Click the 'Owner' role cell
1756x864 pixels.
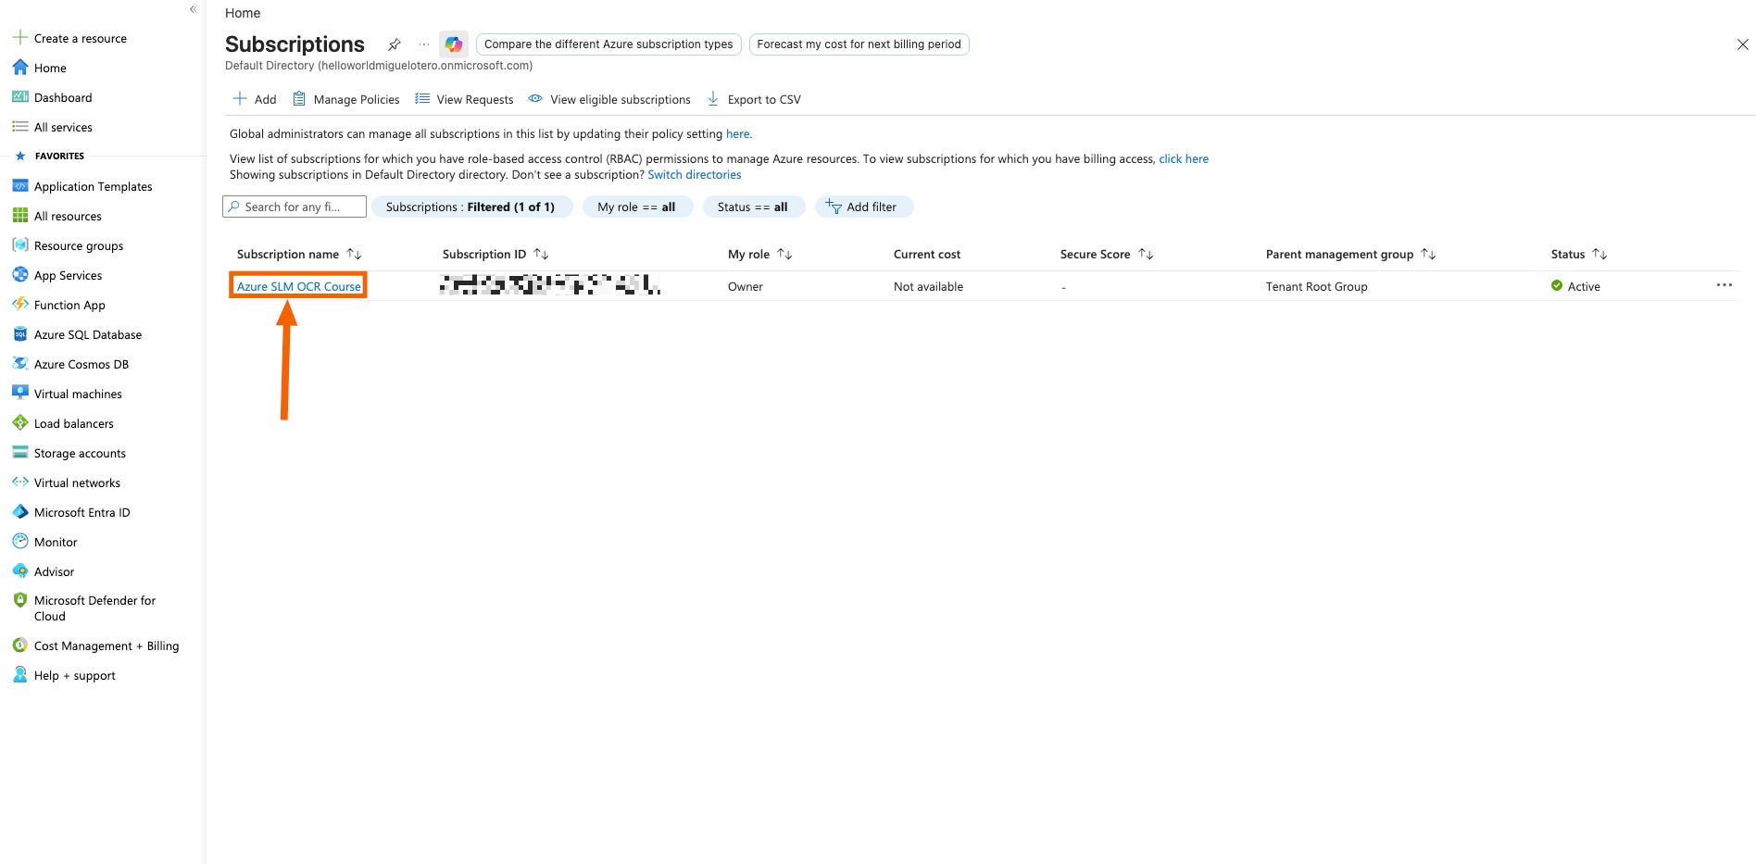tap(746, 286)
